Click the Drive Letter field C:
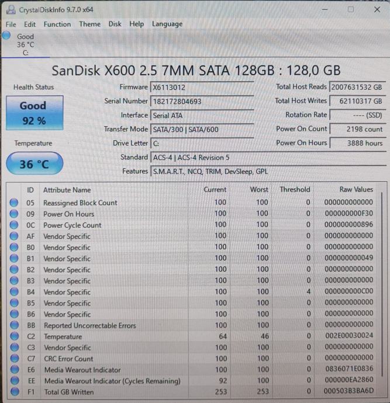 coord(202,143)
